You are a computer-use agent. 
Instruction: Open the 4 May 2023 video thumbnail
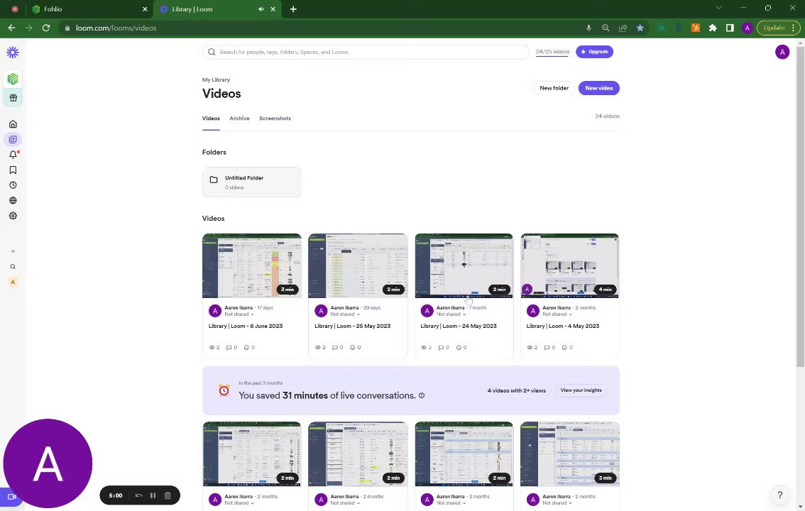click(x=569, y=265)
